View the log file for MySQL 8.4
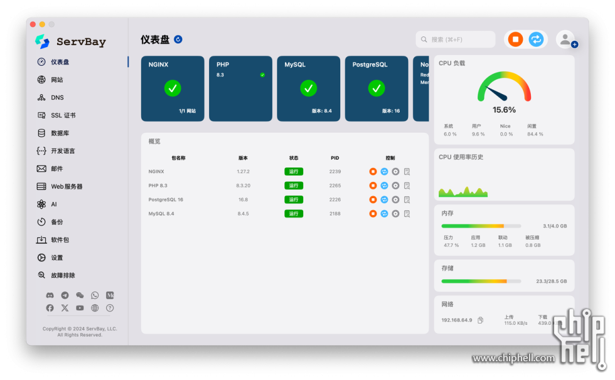Viewport: 615px width, 380px height. pyautogui.click(x=407, y=214)
